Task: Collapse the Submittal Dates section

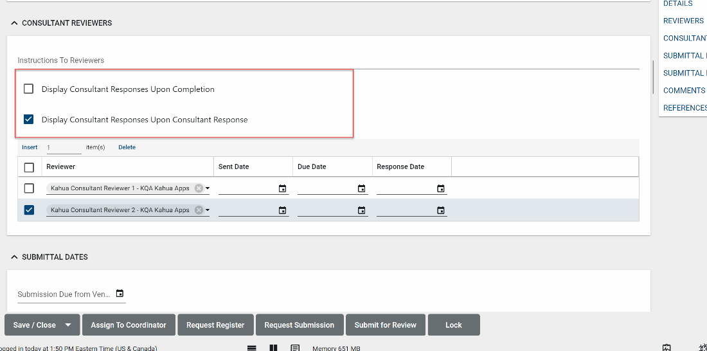Action: click(x=14, y=257)
